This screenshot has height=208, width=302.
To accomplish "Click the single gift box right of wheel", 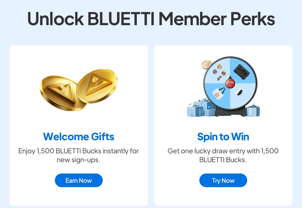I will click(x=253, y=111).
